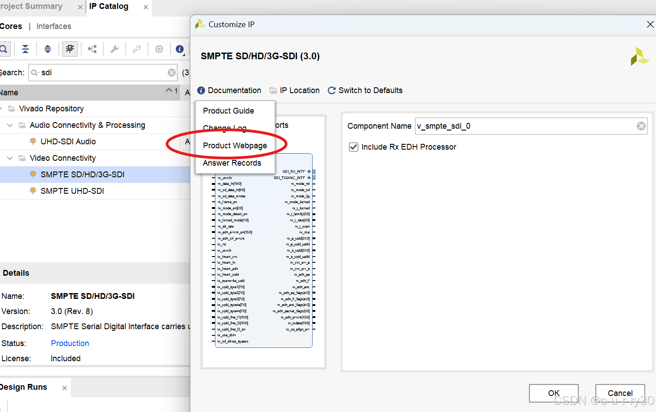Close the IP Catalog tab
Screen dimensions: 656x412
point(146,7)
